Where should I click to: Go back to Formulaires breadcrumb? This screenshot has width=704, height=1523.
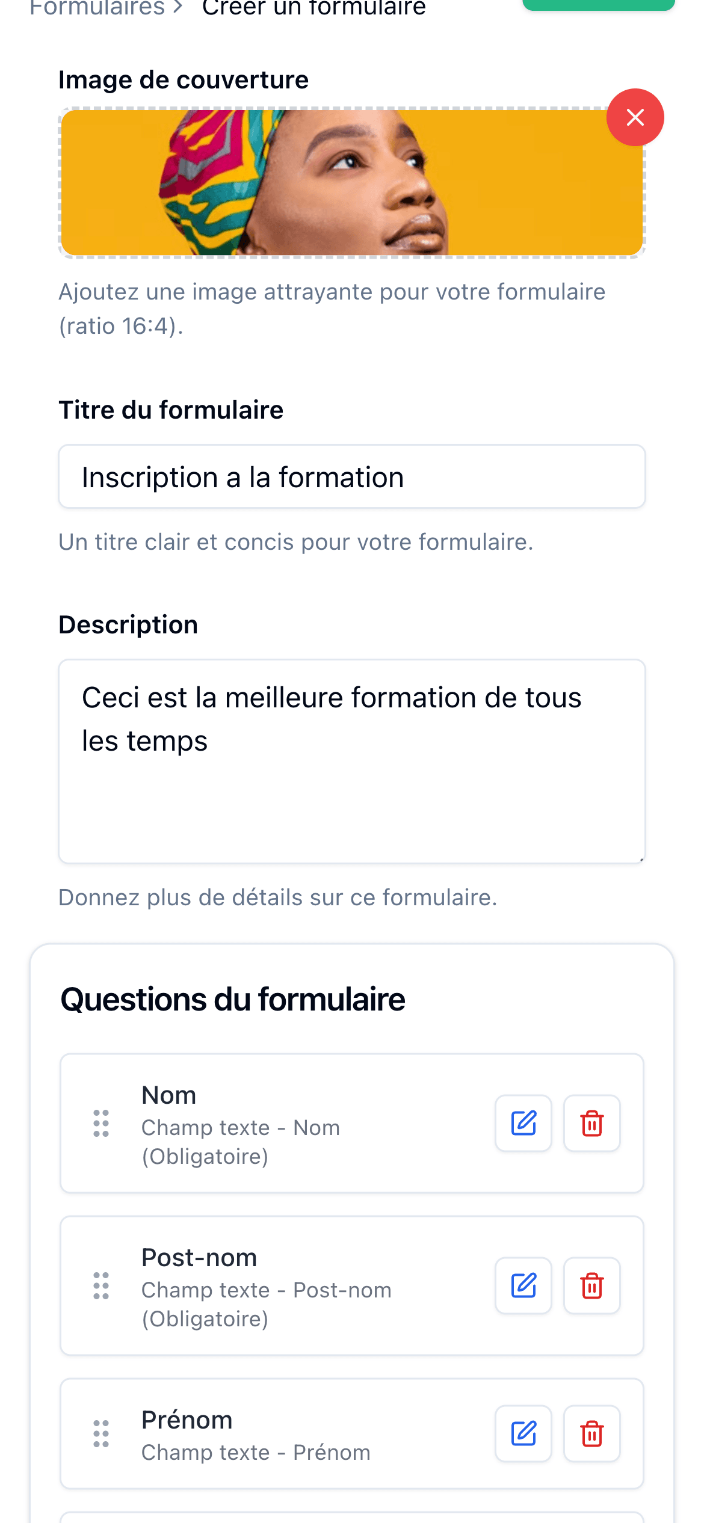point(97,8)
